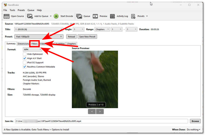Screen dimensions: 205x135
Task: Click the Open Source film icon
Action: [x=6, y=16]
